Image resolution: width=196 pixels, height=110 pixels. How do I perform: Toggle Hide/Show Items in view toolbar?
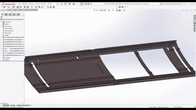click(113, 10)
